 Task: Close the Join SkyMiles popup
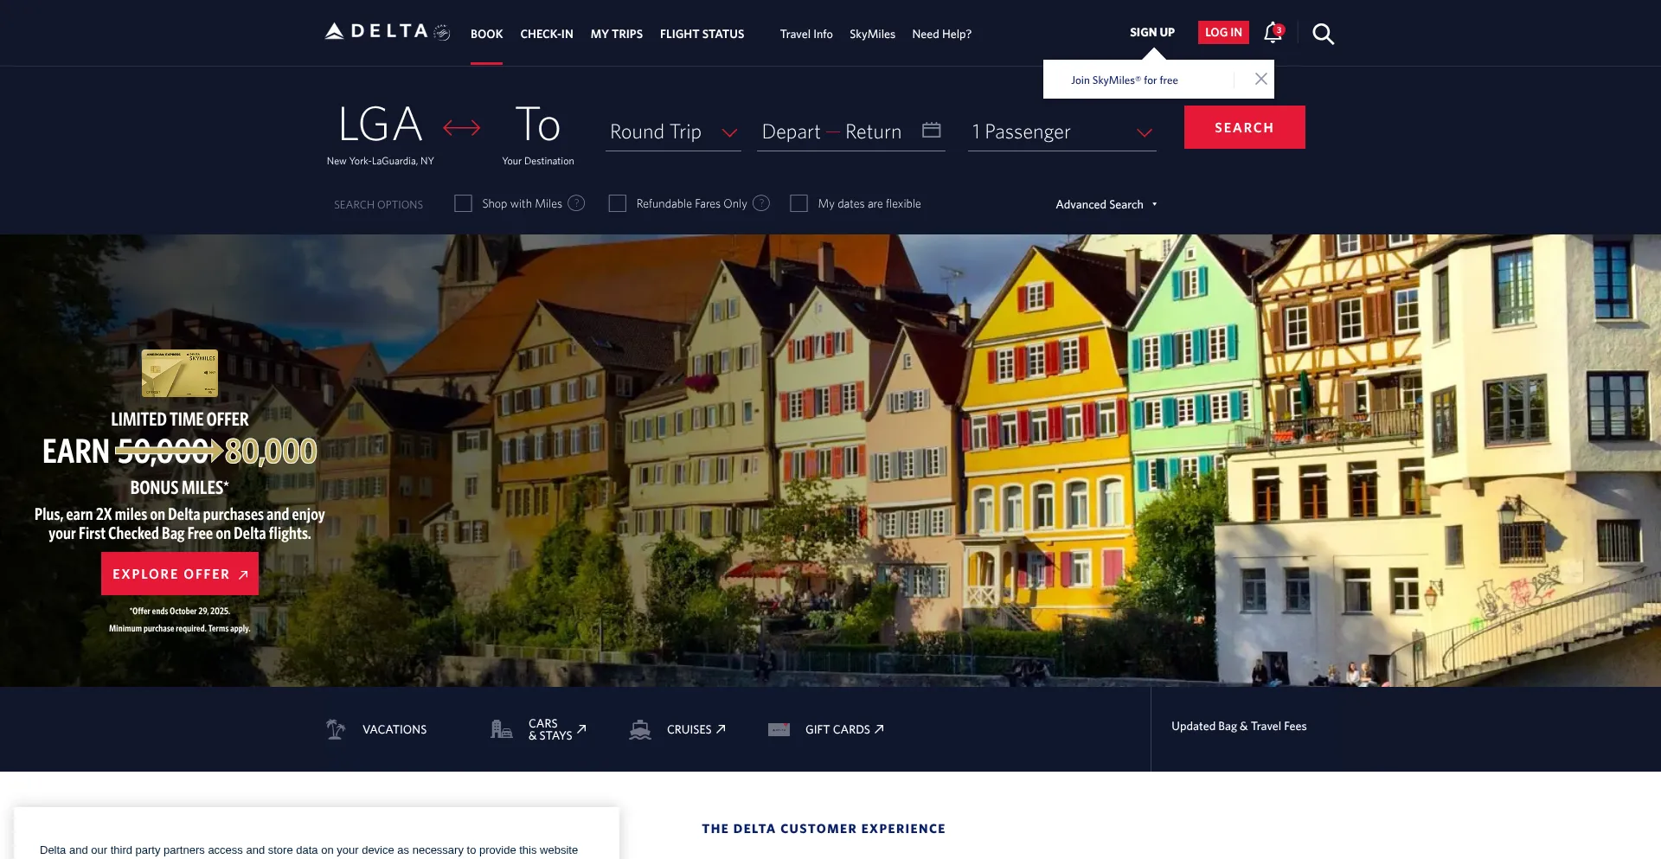click(x=1260, y=79)
